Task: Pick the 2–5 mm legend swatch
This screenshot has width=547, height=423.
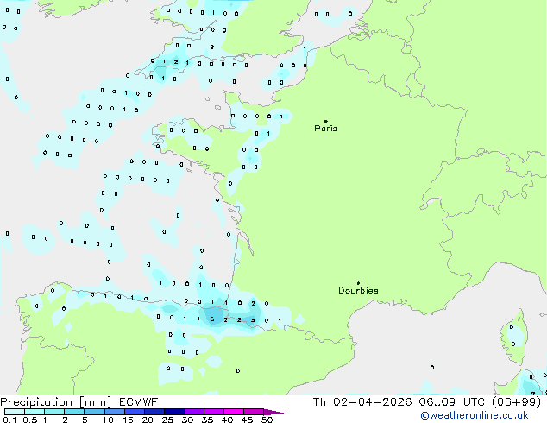Action: pos(74,412)
